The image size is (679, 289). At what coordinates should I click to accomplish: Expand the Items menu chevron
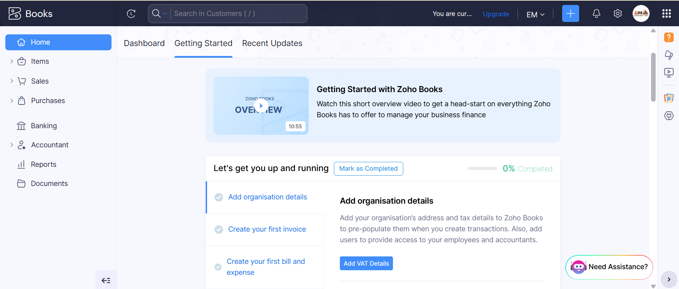tap(12, 61)
